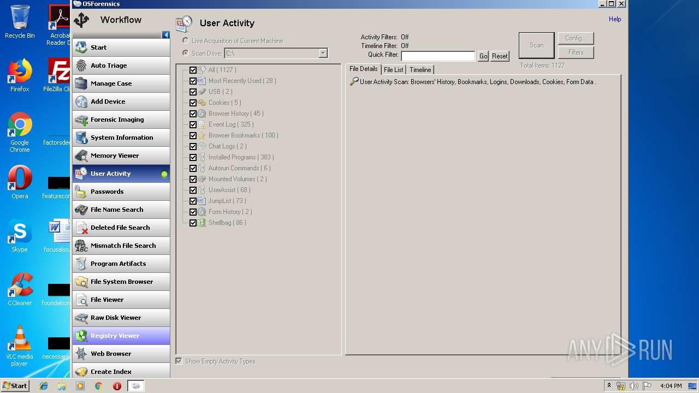Click the Windows Start button
Viewport: 699px width, 393px height.
15,386
